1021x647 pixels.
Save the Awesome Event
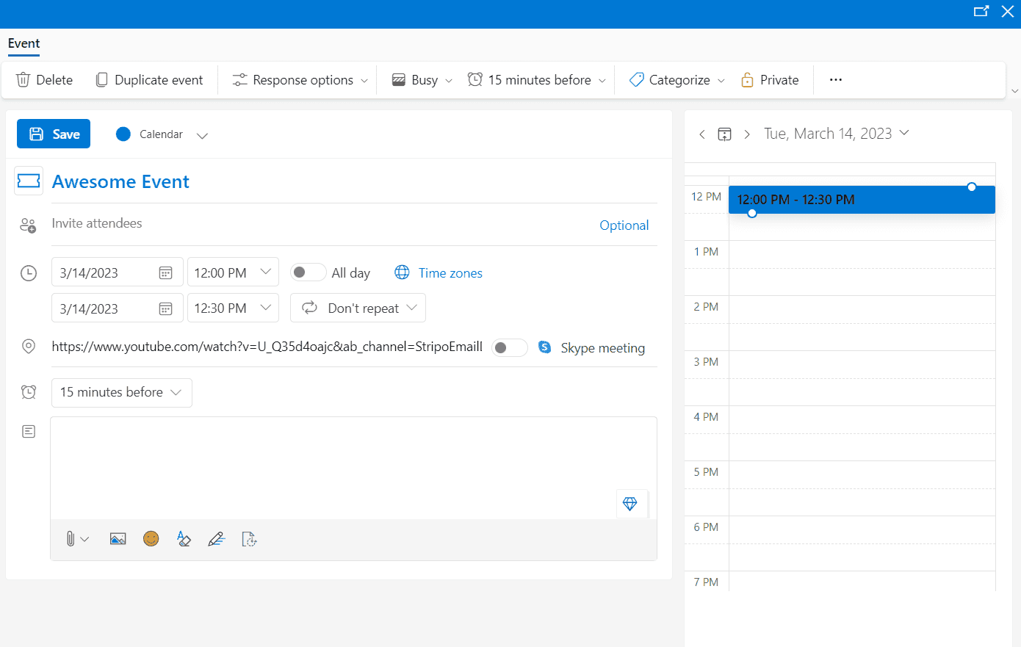(x=53, y=134)
